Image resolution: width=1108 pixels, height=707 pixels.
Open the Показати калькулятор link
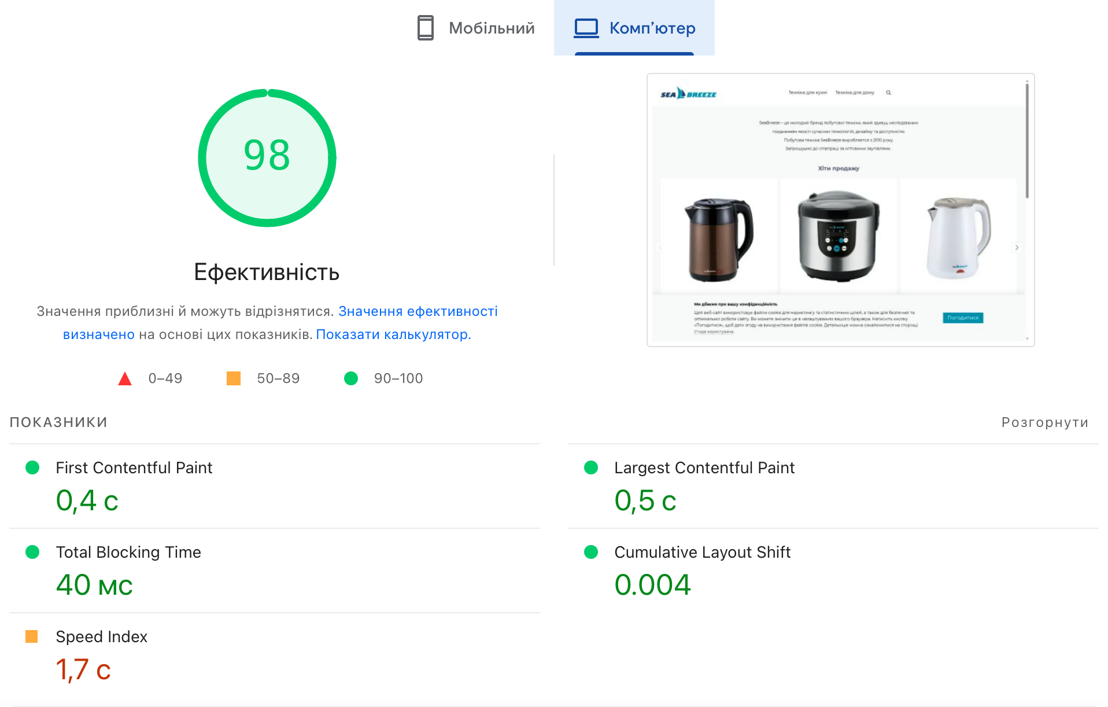[x=393, y=334]
